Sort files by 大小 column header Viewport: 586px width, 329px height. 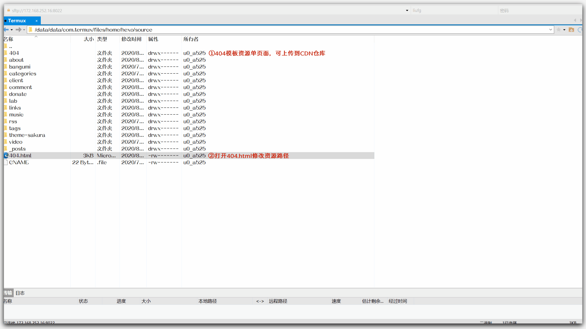click(x=89, y=39)
